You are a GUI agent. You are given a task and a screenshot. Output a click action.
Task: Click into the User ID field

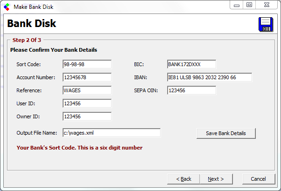pyautogui.click(x=87, y=103)
